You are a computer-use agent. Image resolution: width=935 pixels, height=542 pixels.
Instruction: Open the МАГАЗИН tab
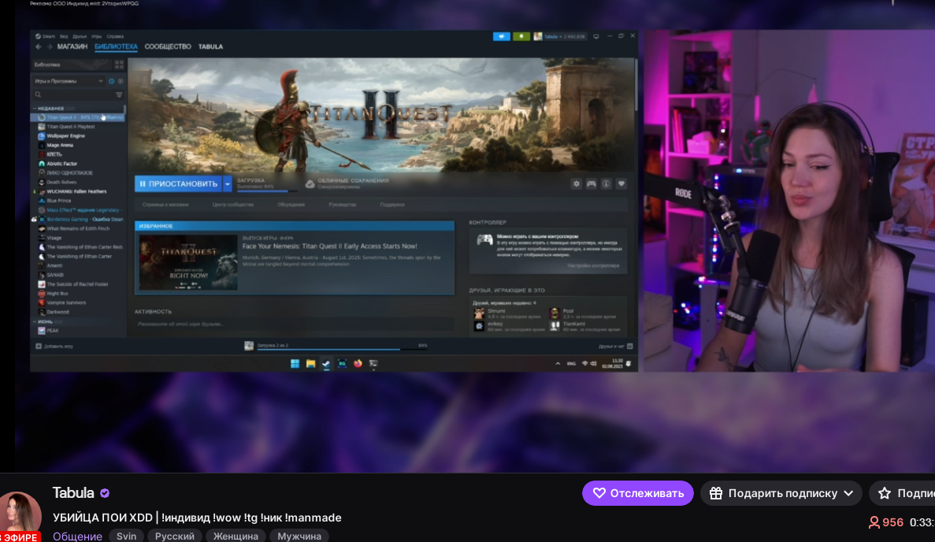coord(72,46)
